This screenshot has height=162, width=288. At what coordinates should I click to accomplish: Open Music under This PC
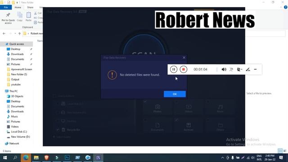click(14, 117)
